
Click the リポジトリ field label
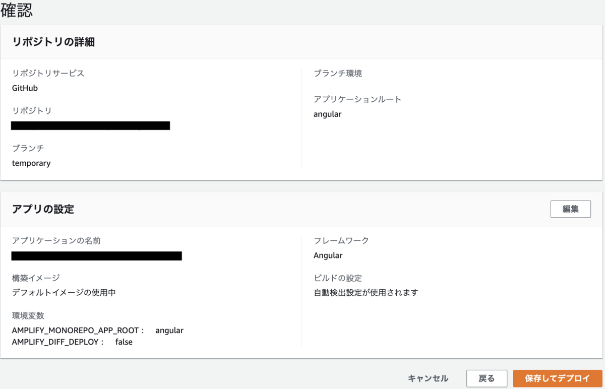(x=32, y=110)
